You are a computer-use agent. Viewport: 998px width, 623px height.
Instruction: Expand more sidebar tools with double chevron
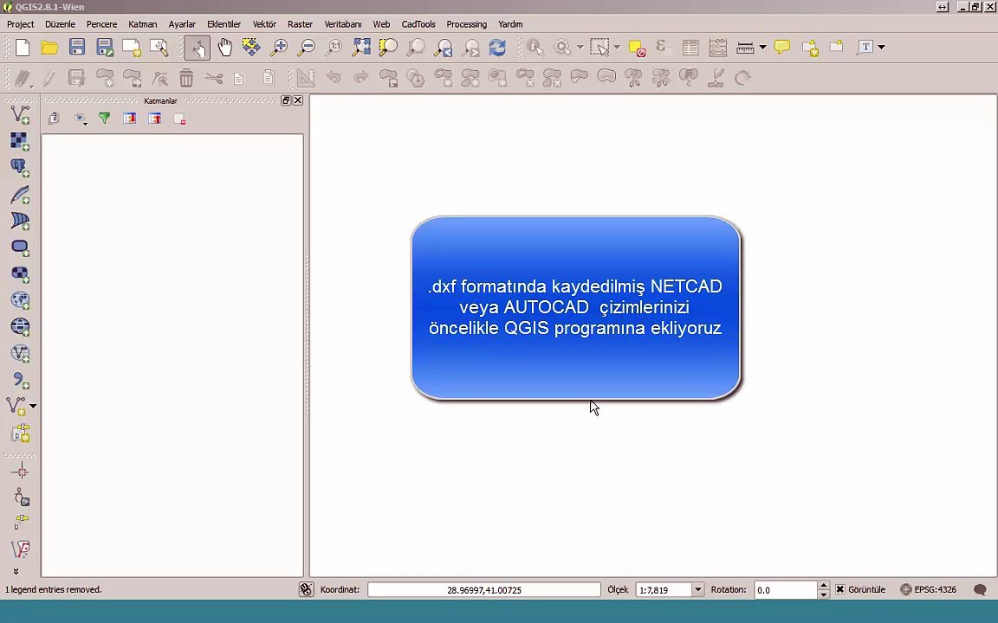click(x=16, y=571)
